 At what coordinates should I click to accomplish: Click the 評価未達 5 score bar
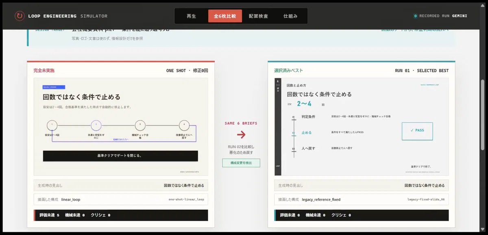click(121, 215)
